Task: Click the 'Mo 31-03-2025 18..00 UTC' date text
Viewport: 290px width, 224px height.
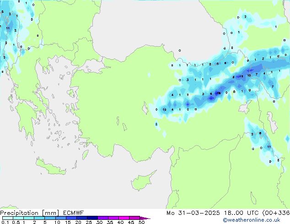Action: 213,213
